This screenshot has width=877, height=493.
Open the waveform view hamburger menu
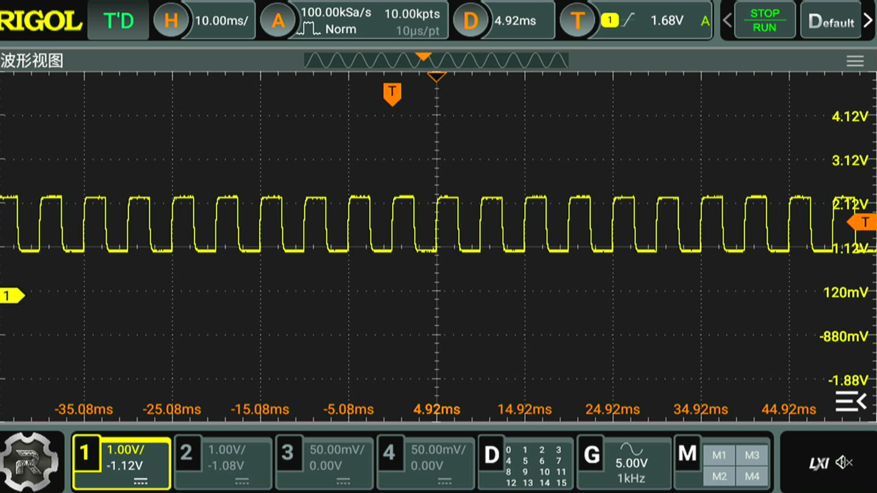pos(855,61)
